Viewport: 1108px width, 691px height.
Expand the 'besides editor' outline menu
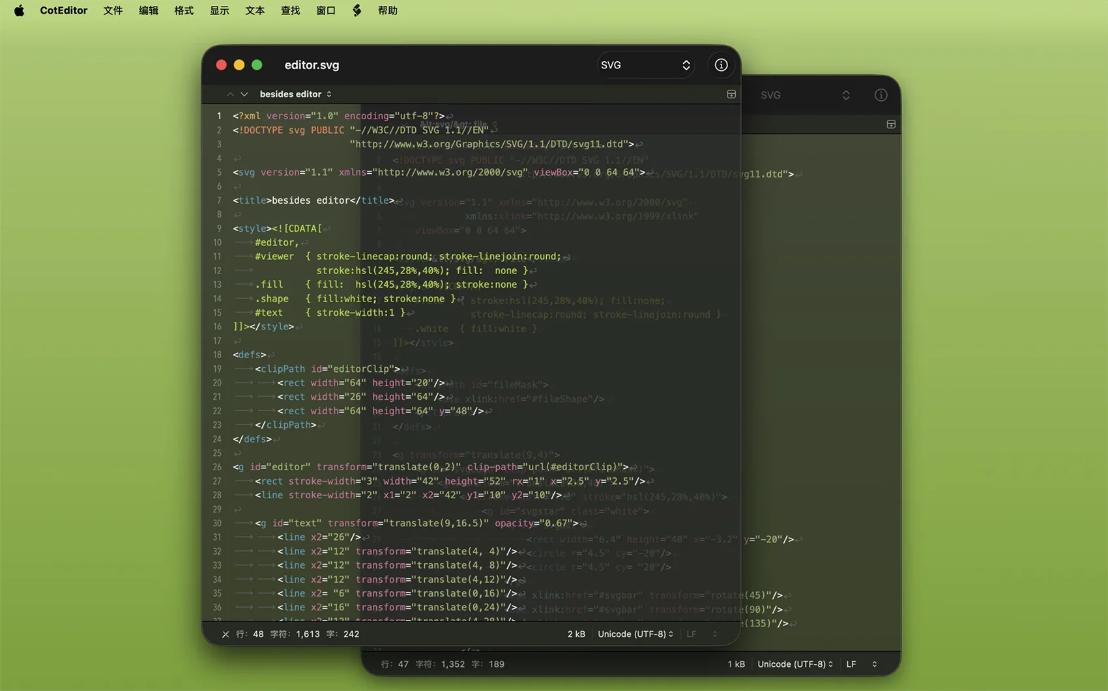pyautogui.click(x=295, y=94)
